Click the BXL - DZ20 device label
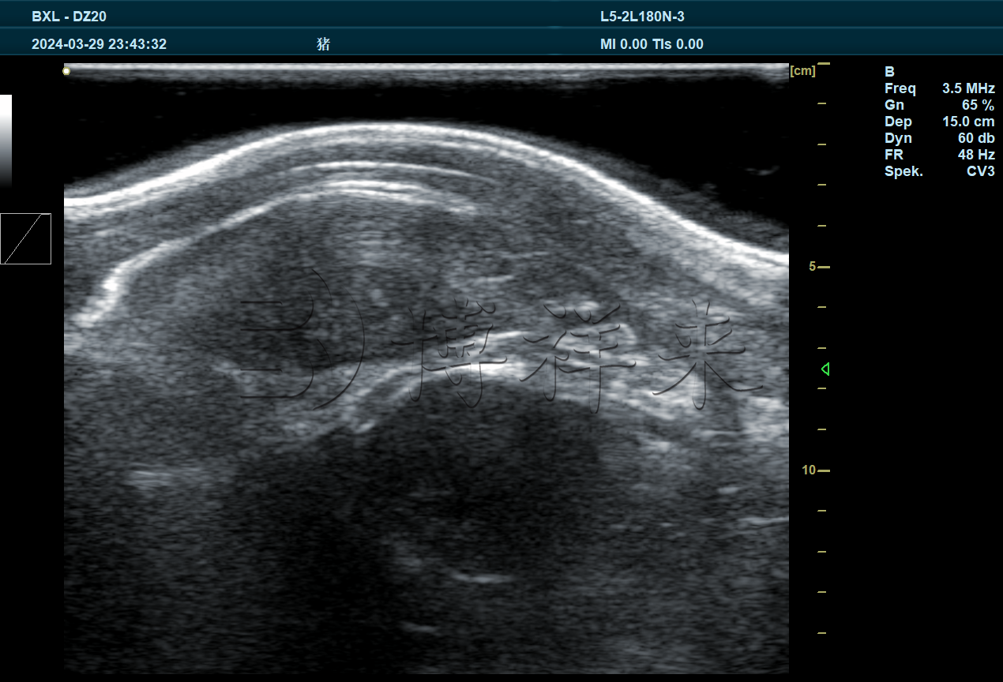This screenshot has height=682, width=1003. (69, 17)
